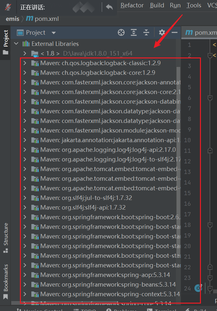Expand the < 1.8 > JDK node
The width and height of the screenshot is (217, 311).
pyautogui.click(x=25, y=53)
